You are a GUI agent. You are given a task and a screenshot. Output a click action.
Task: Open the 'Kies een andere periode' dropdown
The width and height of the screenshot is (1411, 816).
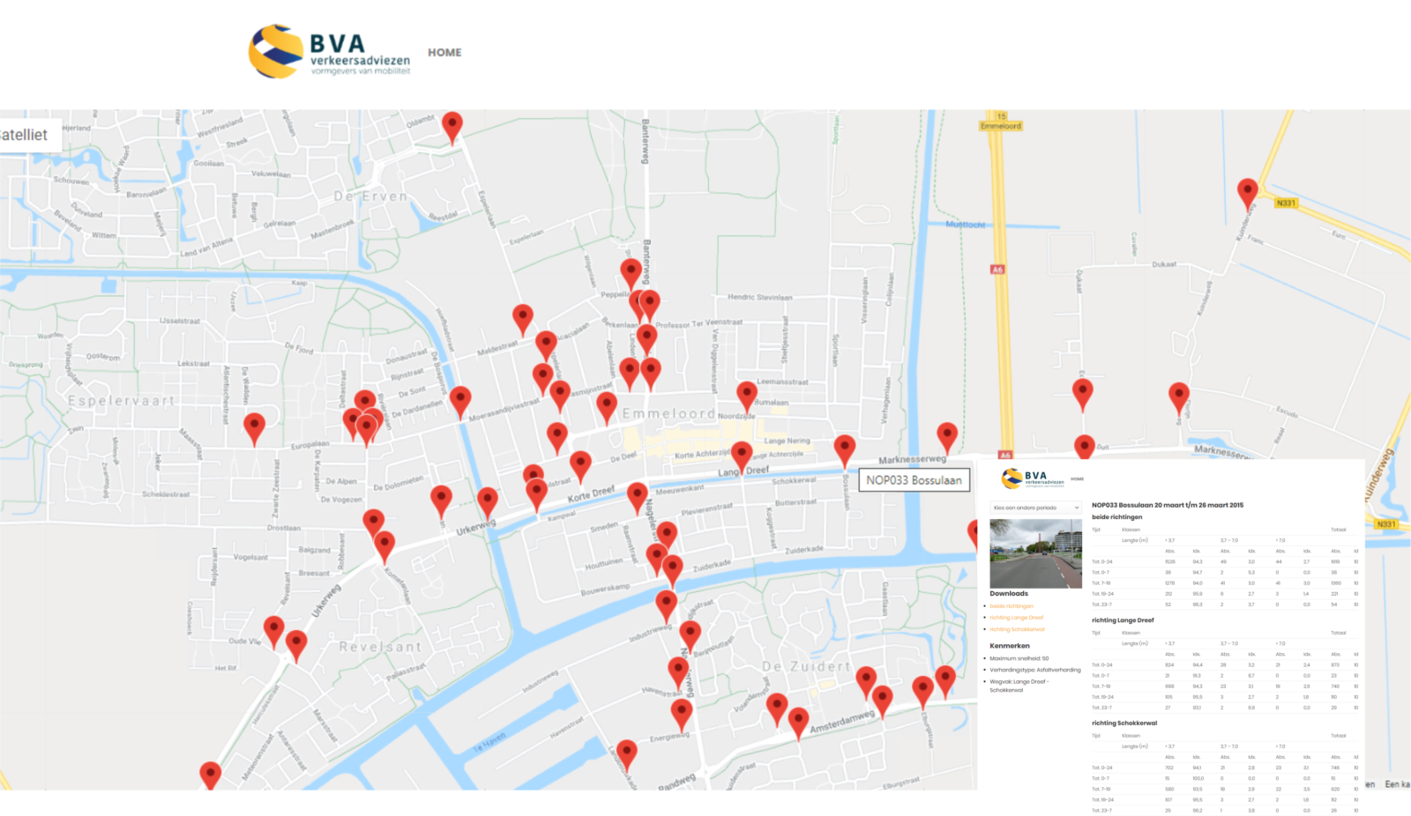pos(1035,508)
